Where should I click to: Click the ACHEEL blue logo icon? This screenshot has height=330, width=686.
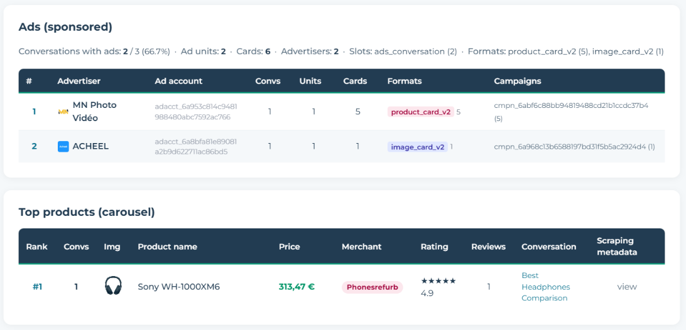point(63,146)
